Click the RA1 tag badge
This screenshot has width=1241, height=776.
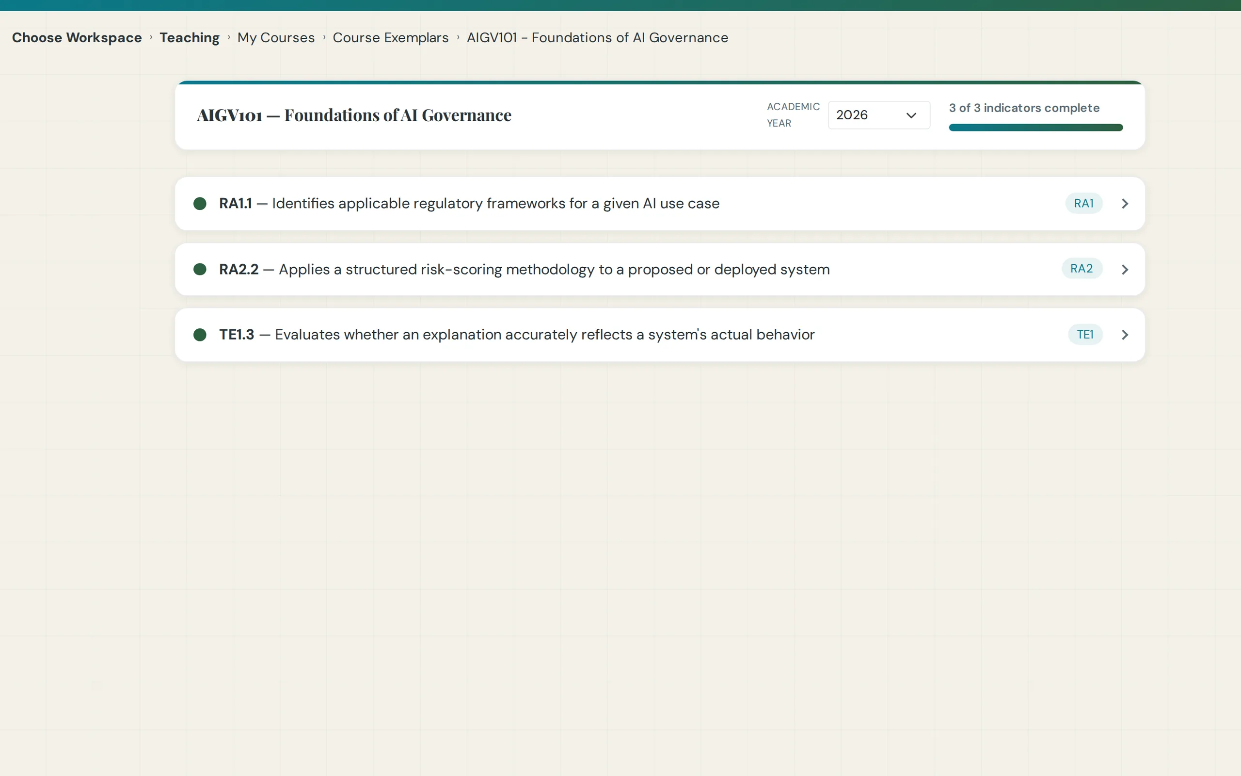pos(1083,203)
